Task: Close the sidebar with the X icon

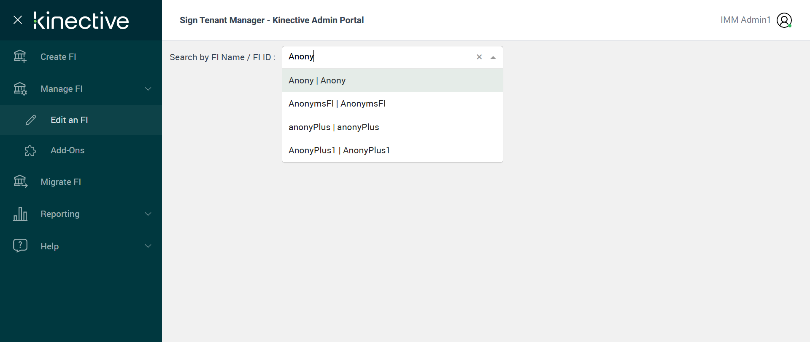Action: (x=18, y=20)
